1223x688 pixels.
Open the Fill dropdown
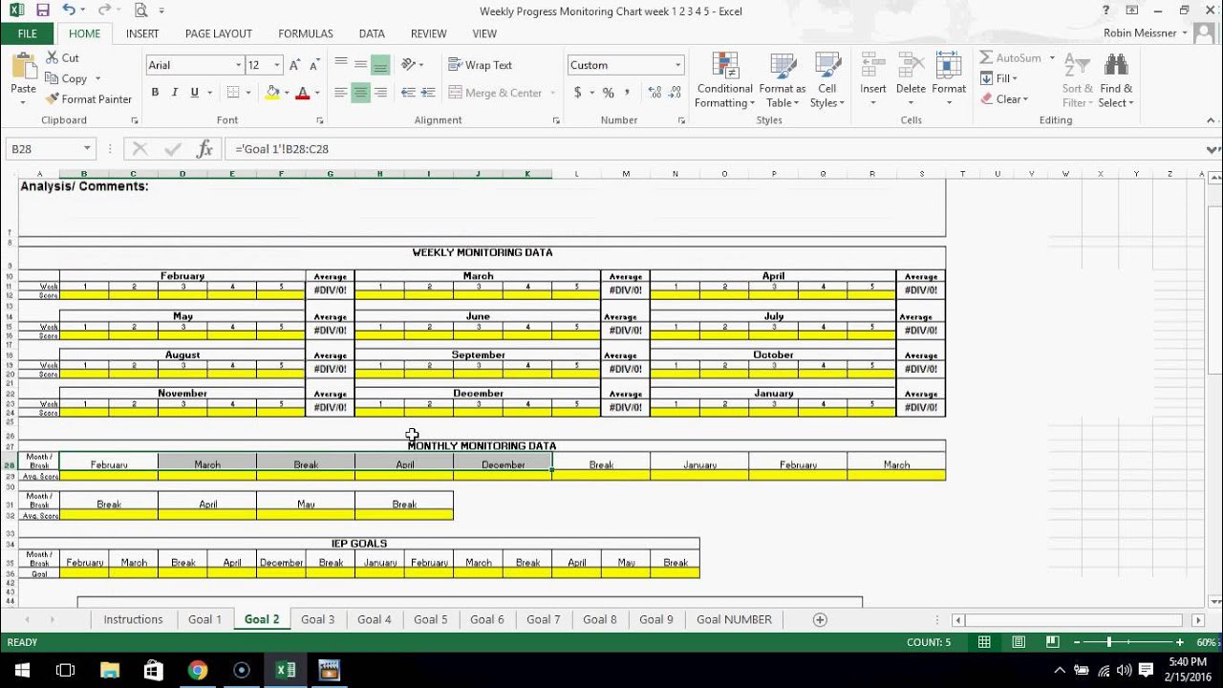[999, 78]
